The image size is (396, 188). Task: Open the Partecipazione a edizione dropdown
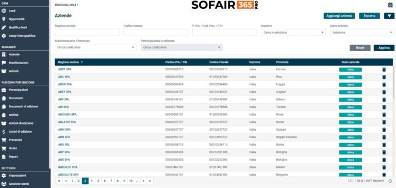pyautogui.click(x=181, y=48)
